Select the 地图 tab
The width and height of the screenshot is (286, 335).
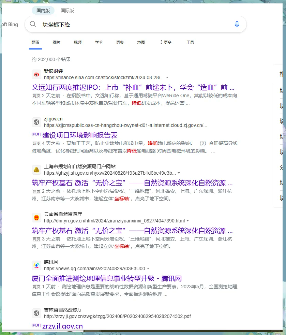(x=141, y=42)
